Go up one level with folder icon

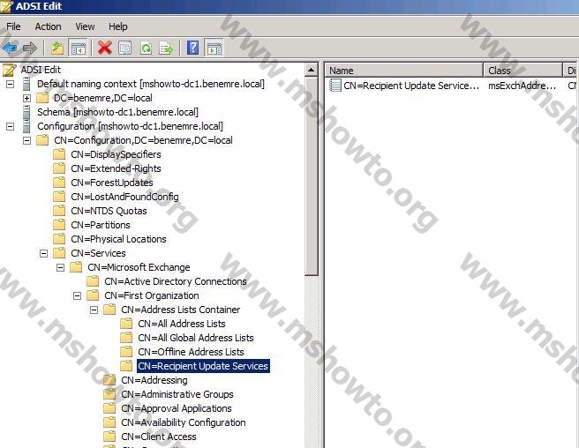tap(57, 48)
